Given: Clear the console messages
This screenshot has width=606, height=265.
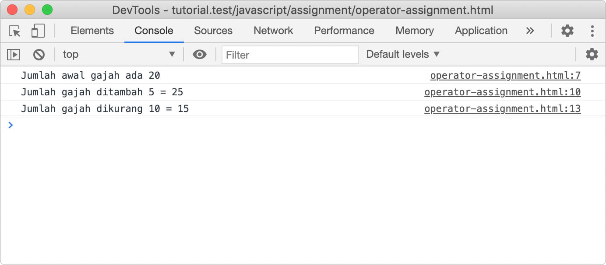Looking at the screenshot, I should pyautogui.click(x=39, y=54).
